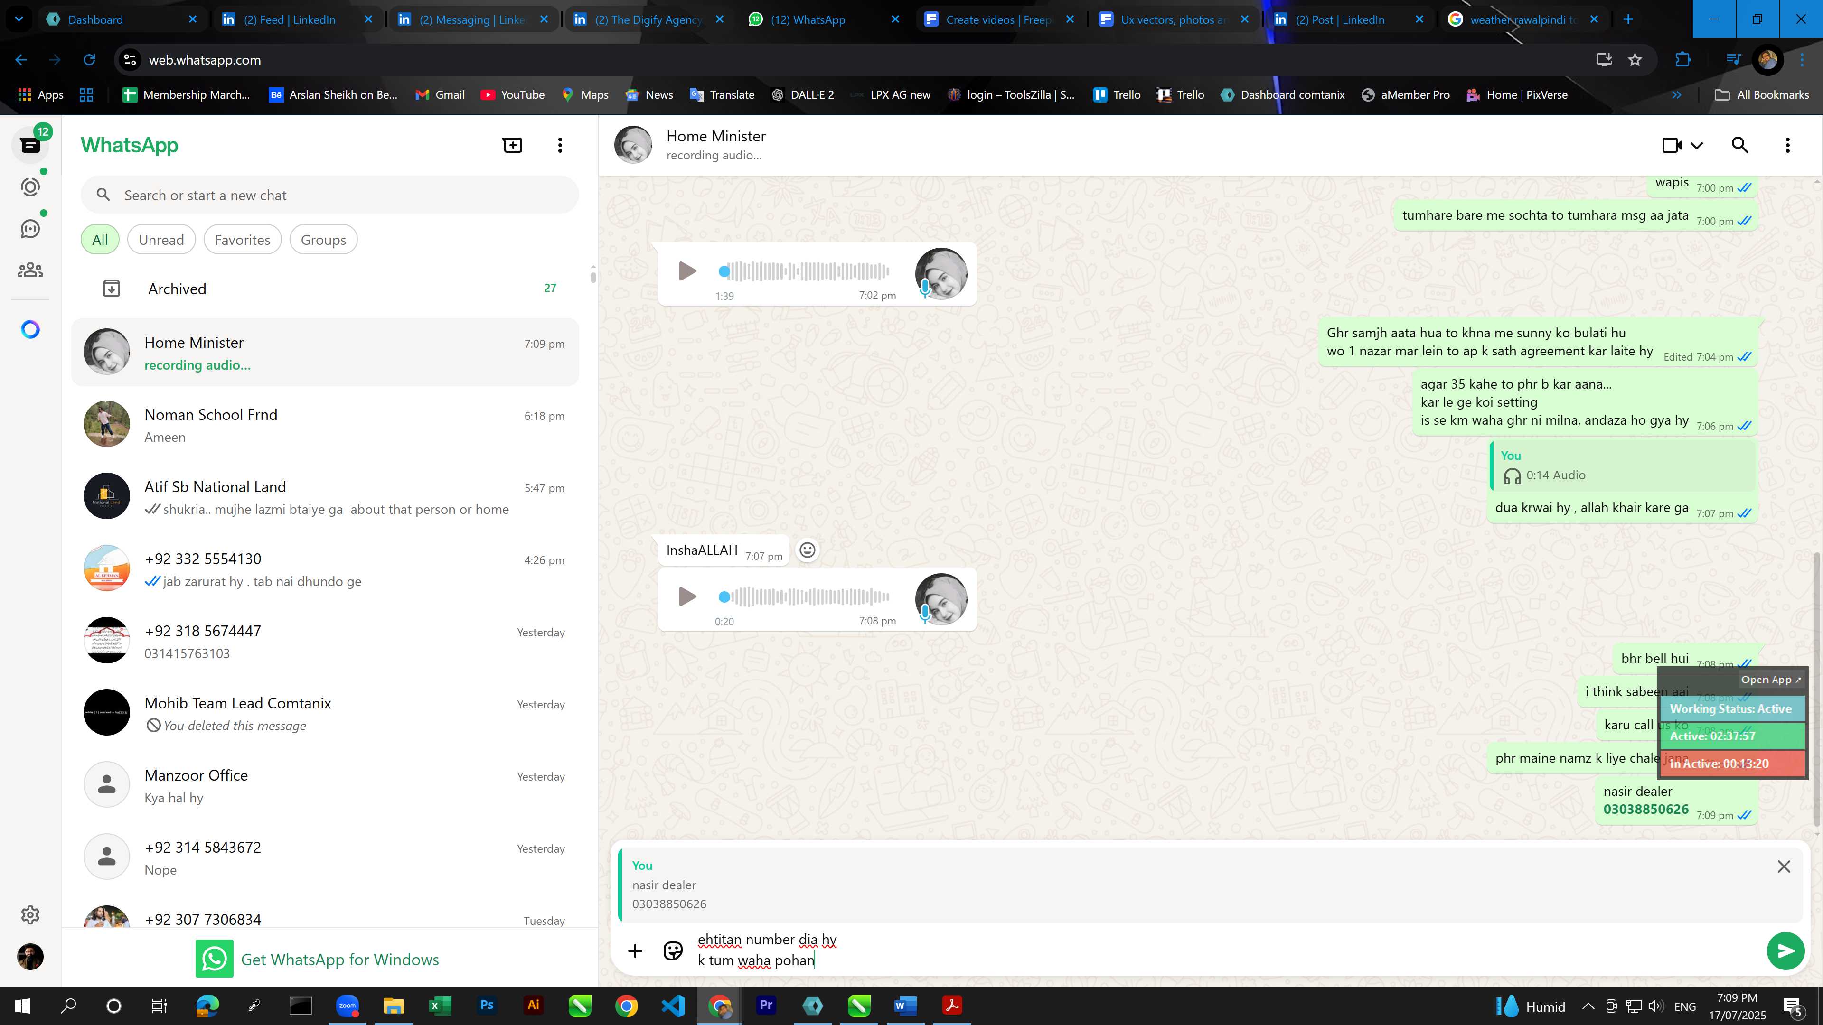Expand the video call dropdown arrow
Screen dimensions: 1823x1025
coord(1696,146)
